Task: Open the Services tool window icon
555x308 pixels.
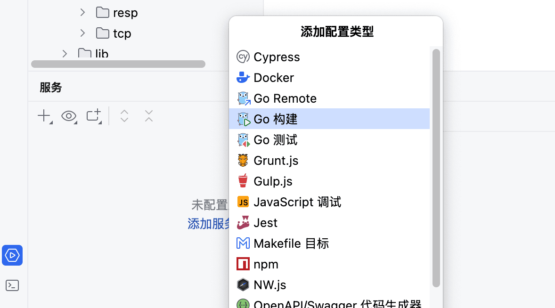Action: pyautogui.click(x=12, y=255)
